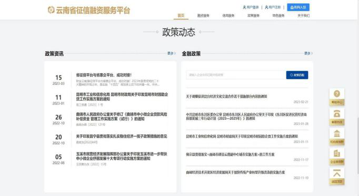Open the 信用服务 navigation tab
This screenshot has width=359, height=196.
(x=228, y=16)
